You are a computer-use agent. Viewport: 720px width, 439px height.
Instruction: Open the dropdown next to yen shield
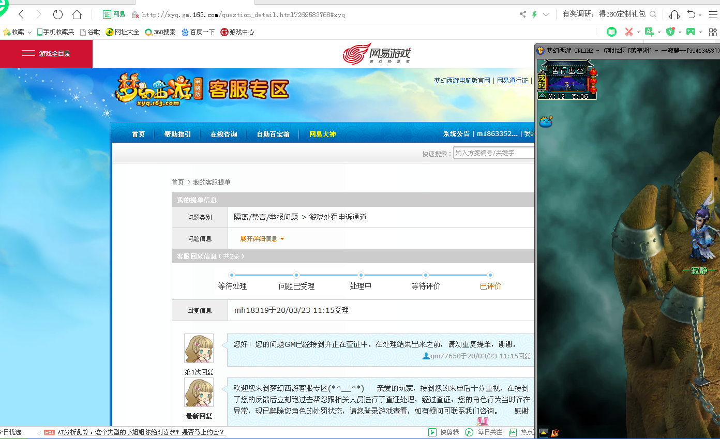point(680,33)
